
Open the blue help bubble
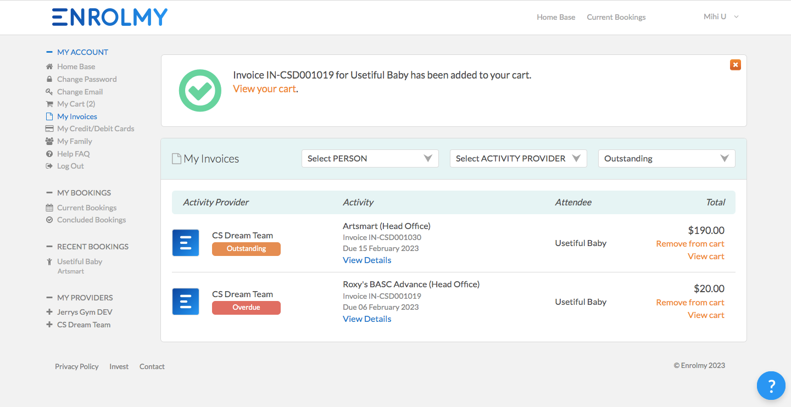[x=771, y=386]
